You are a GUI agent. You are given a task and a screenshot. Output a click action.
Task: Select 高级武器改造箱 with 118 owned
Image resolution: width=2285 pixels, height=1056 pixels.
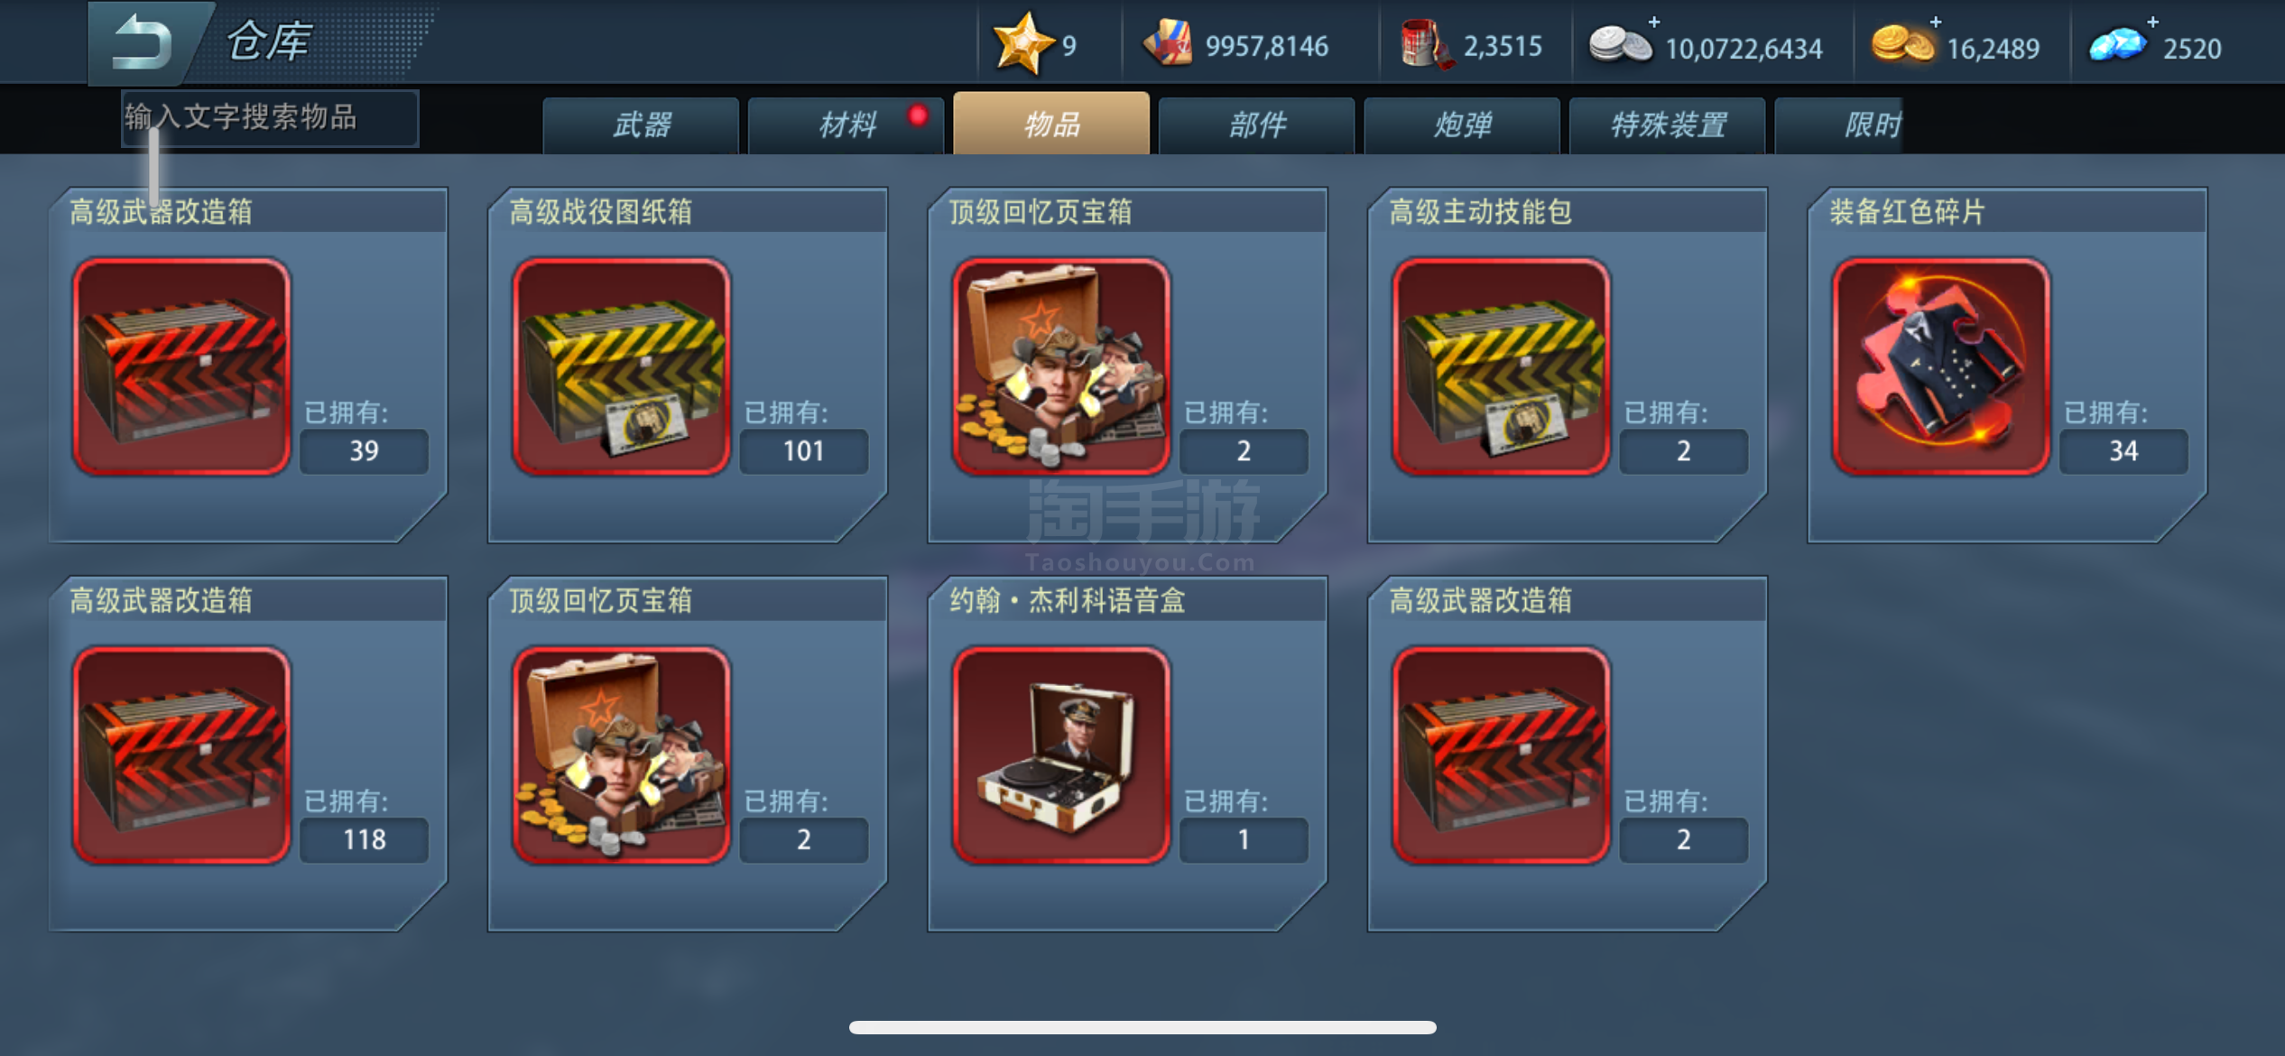pyautogui.click(x=181, y=755)
